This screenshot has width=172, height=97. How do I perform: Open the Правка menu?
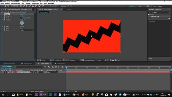8,4
